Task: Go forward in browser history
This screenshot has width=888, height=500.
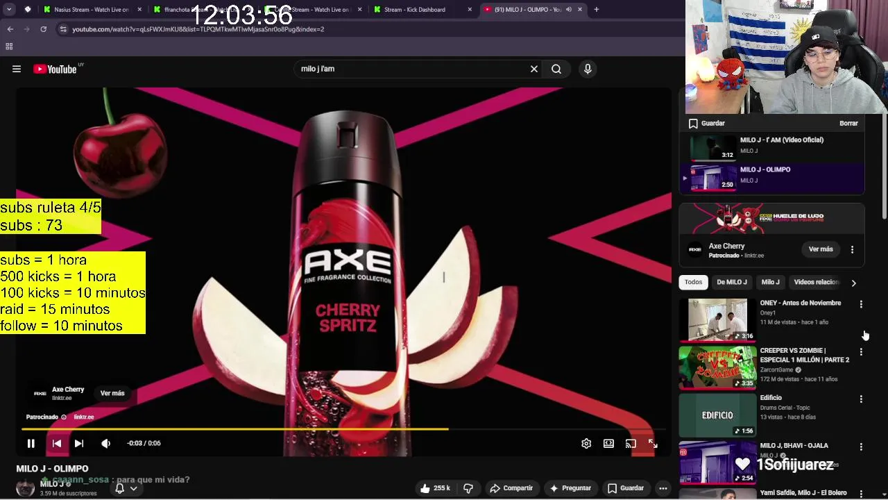Action: [x=27, y=29]
